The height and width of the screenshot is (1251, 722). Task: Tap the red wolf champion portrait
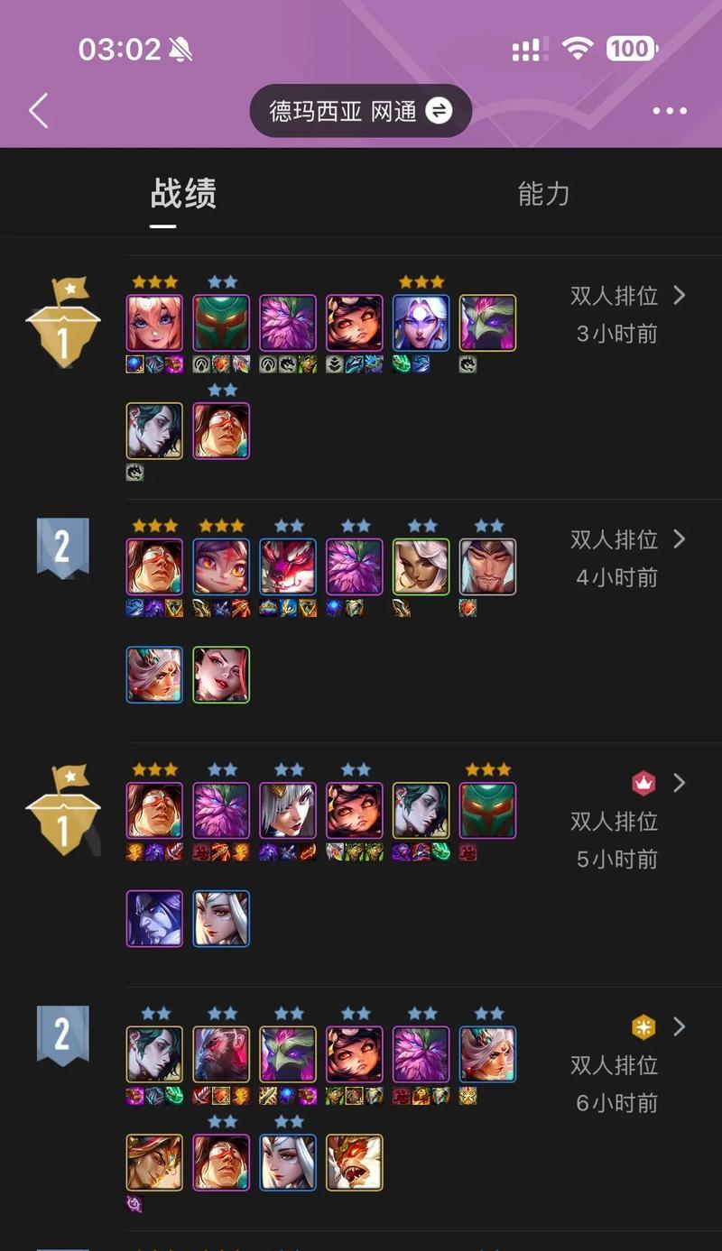point(288,566)
